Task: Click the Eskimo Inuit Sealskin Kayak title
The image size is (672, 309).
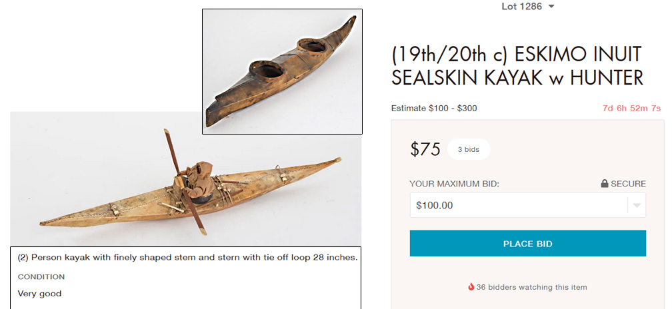Action: pyautogui.click(x=517, y=65)
